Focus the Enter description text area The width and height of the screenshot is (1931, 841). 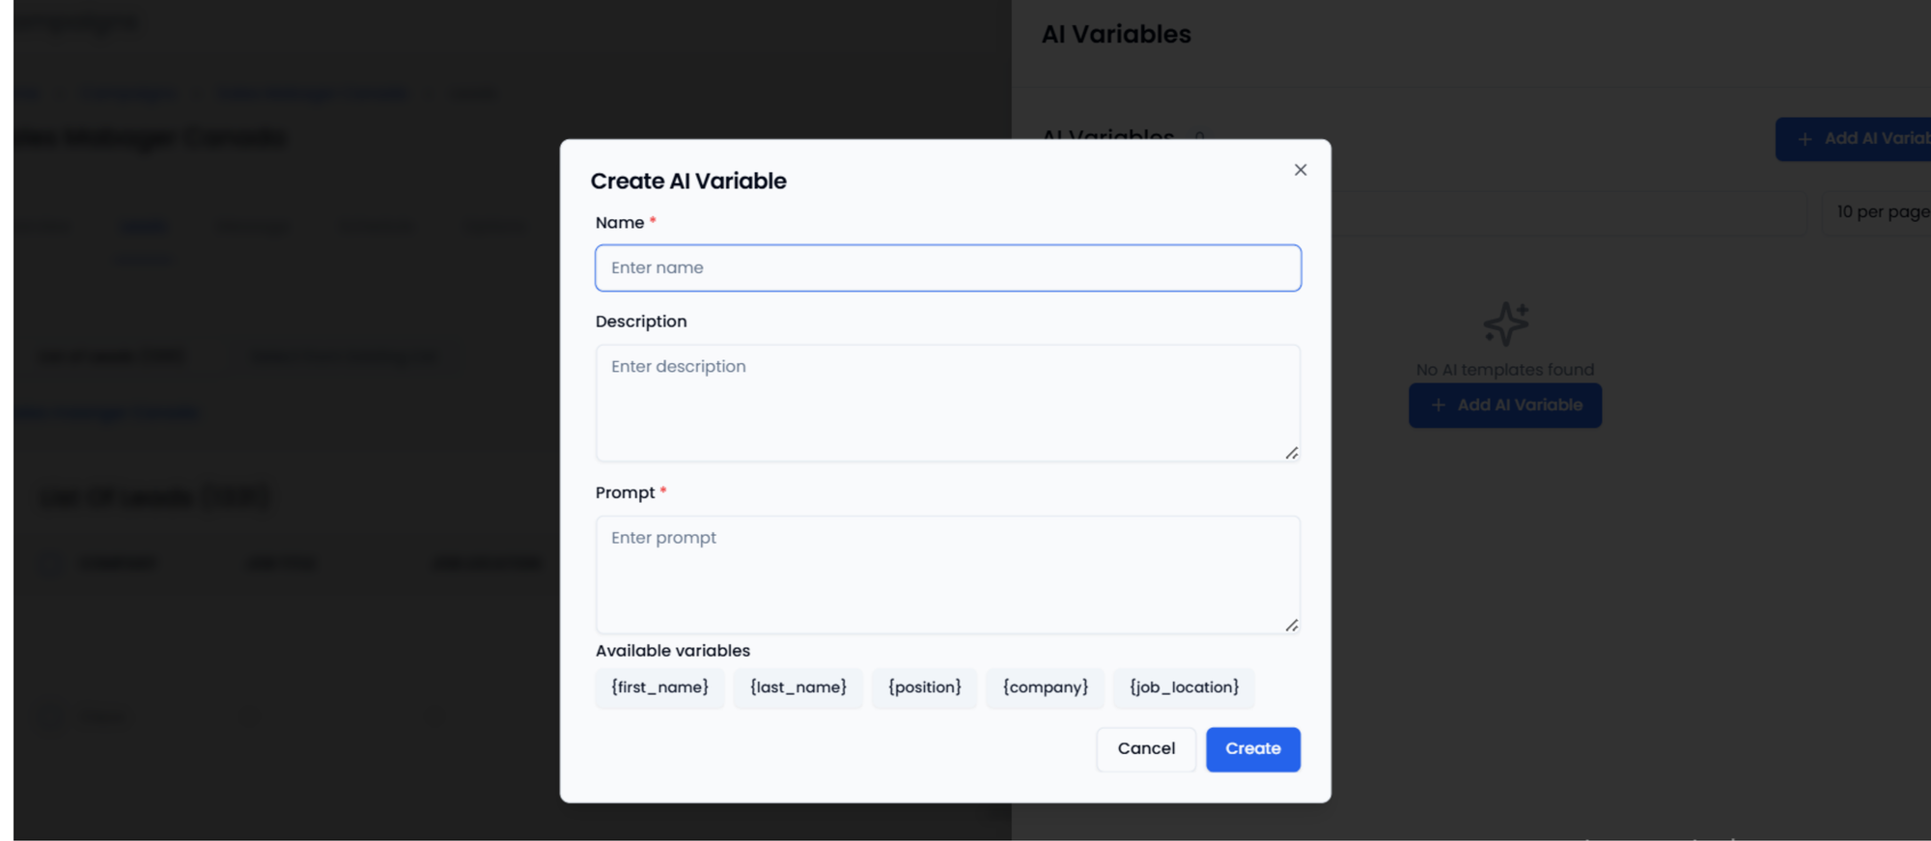pyautogui.click(x=947, y=402)
